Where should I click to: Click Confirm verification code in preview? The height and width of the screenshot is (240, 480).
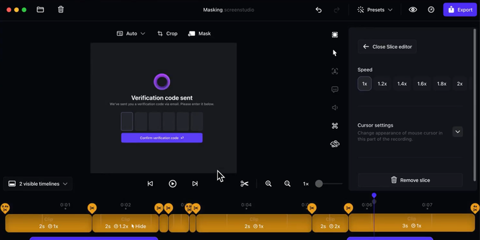(x=162, y=138)
